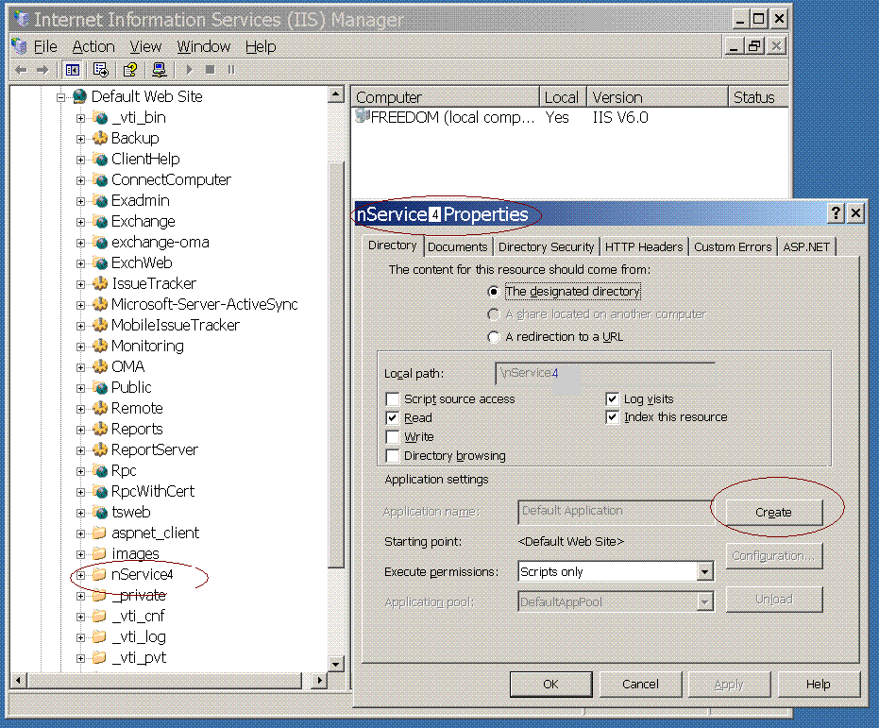Click the dialog context help question button
Viewport: 879px width, 728px height.
[x=836, y=213]
